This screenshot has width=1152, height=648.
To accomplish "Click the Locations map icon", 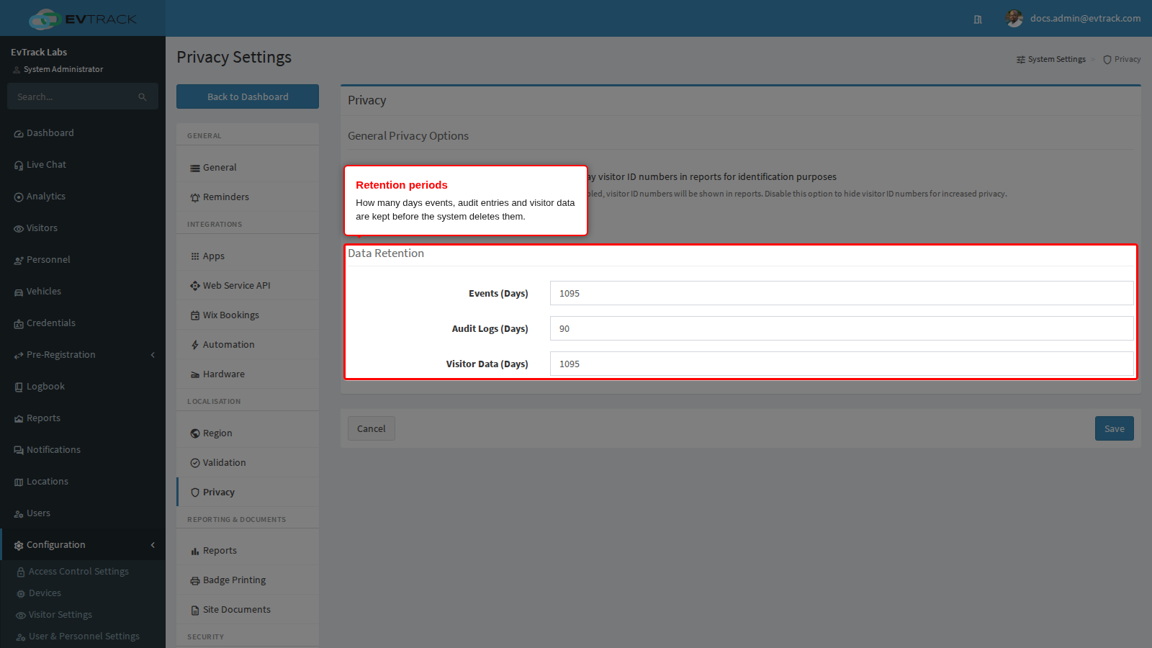I will click(x=19, y=482).
